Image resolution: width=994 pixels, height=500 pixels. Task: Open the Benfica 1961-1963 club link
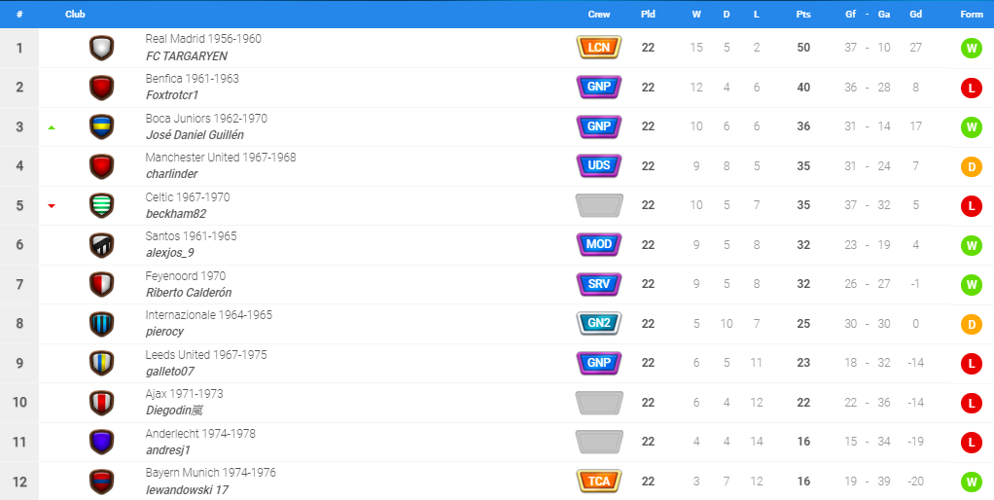[192, 79]
